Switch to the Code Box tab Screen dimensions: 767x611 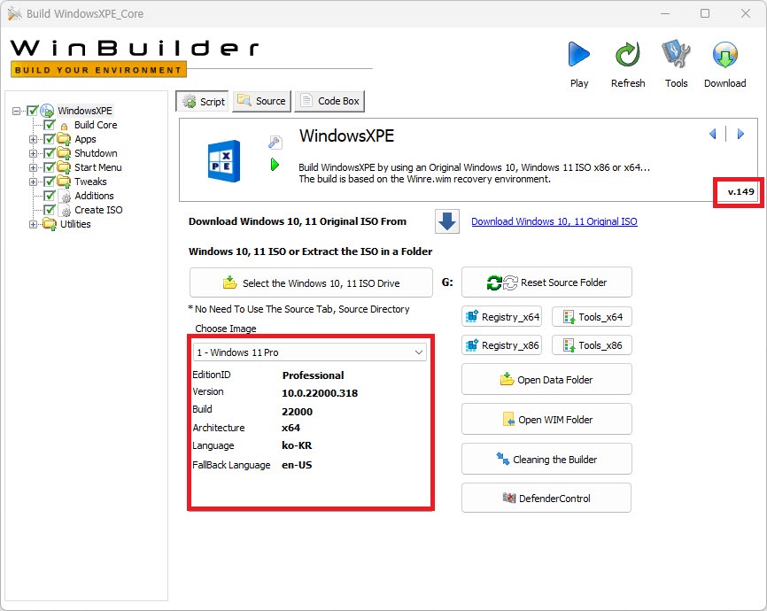(329, 101)
